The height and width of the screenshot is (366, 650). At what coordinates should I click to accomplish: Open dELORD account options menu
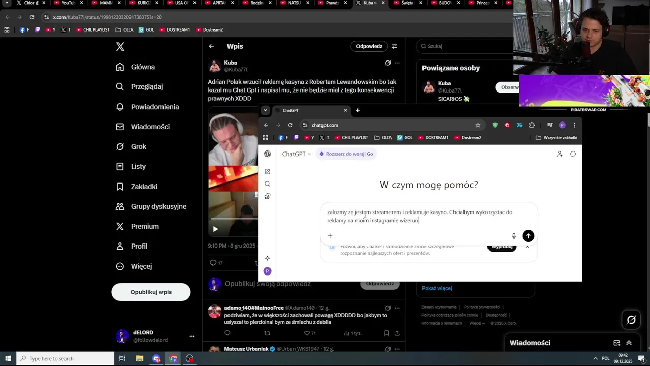click(192, 337)
